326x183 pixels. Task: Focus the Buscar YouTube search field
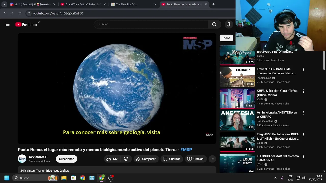coord(151,24)
